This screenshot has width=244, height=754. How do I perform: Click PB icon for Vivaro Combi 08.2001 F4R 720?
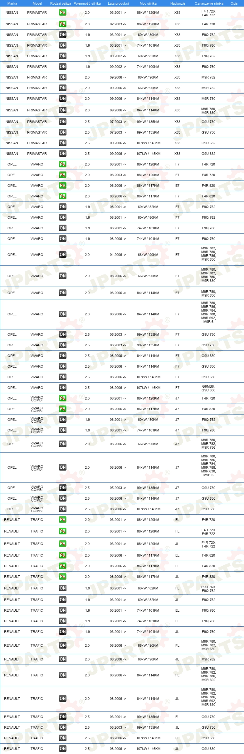[x=63, y=398]
